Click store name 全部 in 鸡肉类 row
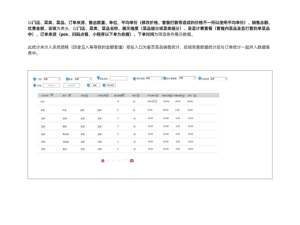Screen dimensions: 300x225 click(43, 142)
